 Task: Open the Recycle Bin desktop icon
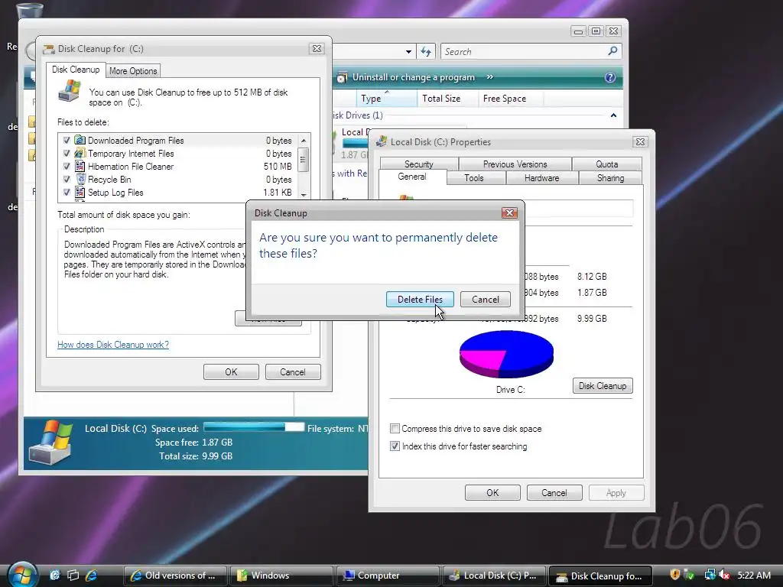pyautogui.click(x=28, y=12)
